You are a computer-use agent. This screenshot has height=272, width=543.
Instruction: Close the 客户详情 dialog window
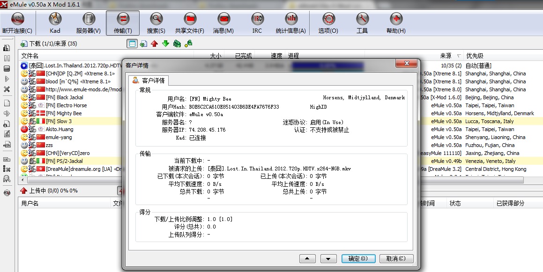407,63
